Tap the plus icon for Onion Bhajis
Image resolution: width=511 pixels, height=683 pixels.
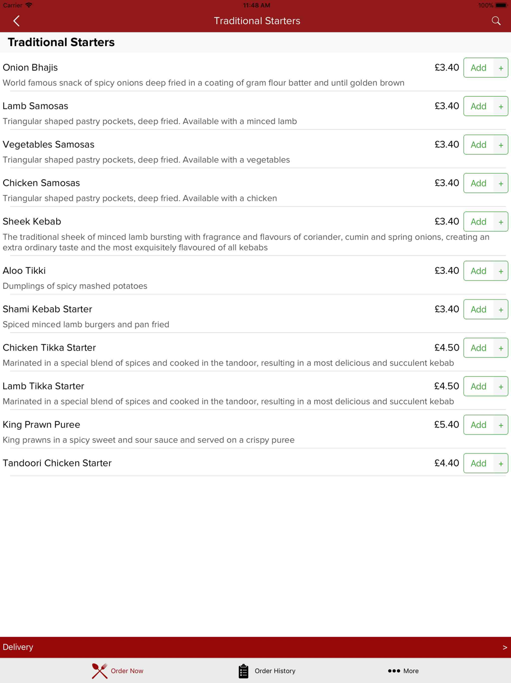click(501, 68)
